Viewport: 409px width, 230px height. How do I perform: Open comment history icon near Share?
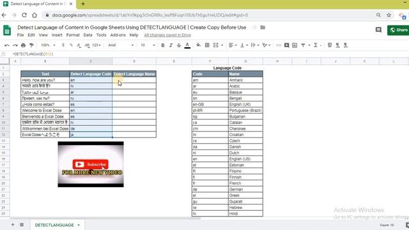click(x=378, y=30)
